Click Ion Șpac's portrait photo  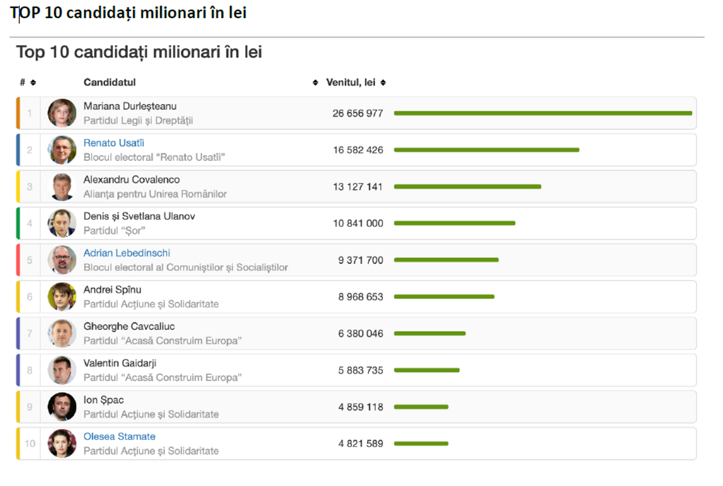click(x=62, y=406)
